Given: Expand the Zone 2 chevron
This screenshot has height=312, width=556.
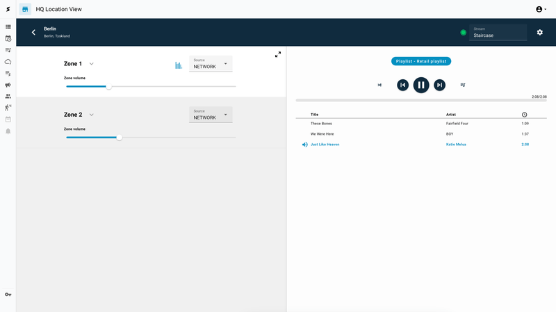Looking at the screenshot, I should click(92, 115).
